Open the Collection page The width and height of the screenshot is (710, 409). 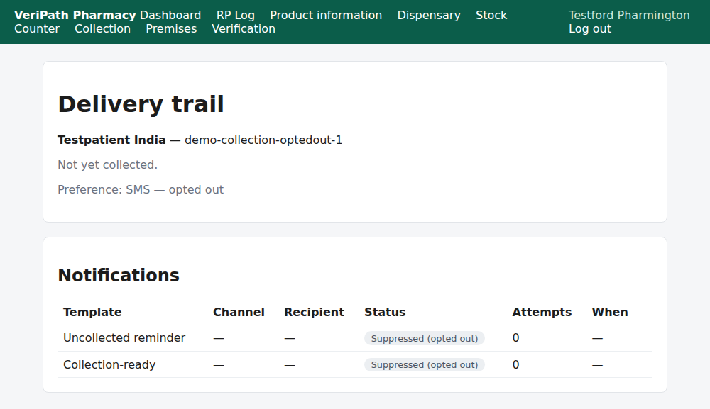click(x=102, y=29)
